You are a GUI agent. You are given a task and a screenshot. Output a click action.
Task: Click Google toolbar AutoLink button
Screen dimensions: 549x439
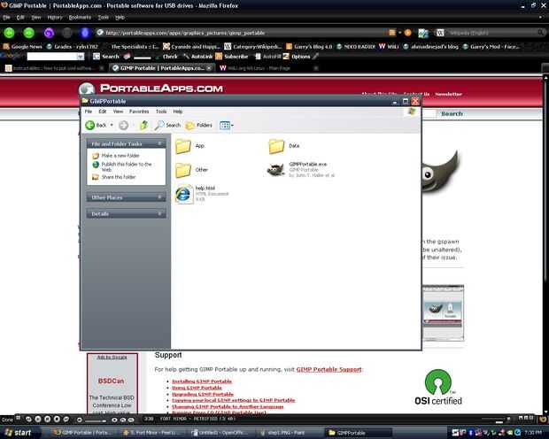click(x=198, y=57)
